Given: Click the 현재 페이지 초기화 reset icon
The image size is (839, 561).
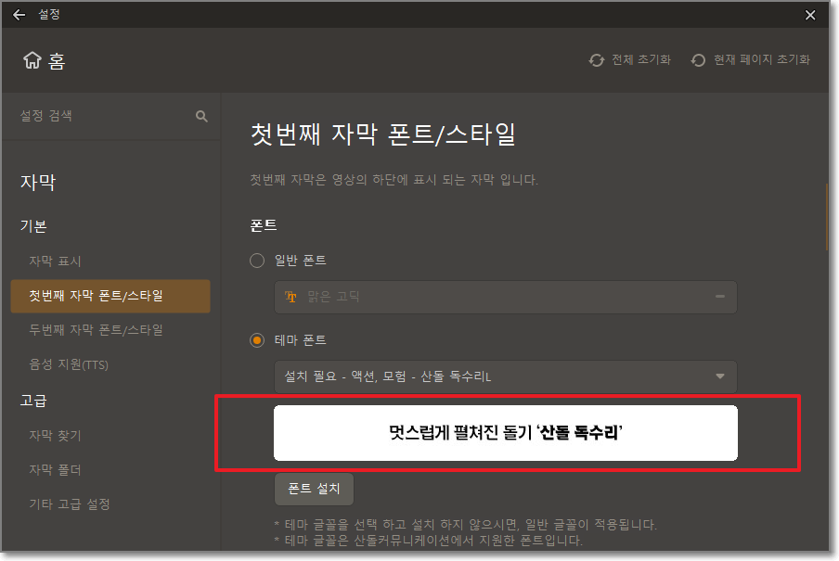Looking at the screenshot, I should tap(697, 58).
